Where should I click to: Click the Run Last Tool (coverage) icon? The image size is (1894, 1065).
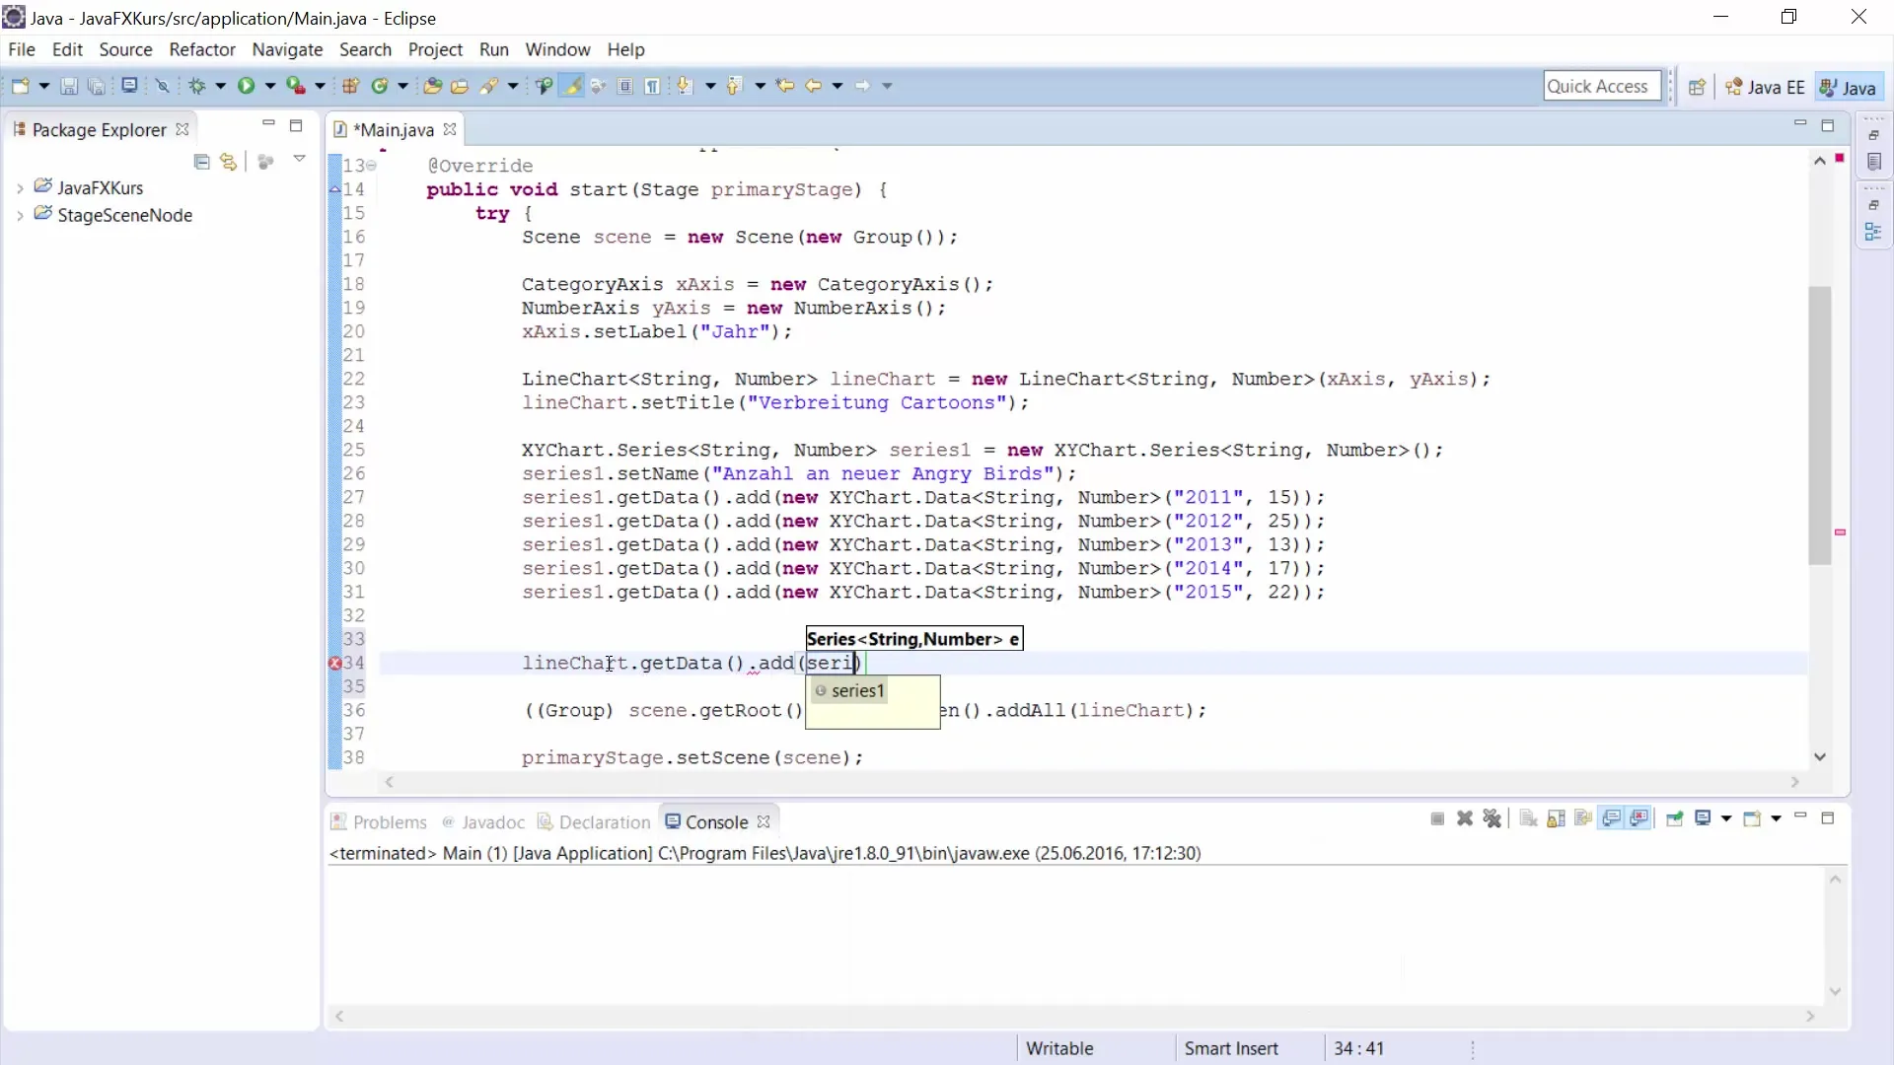pyautogui.click(x=295, y=87)
